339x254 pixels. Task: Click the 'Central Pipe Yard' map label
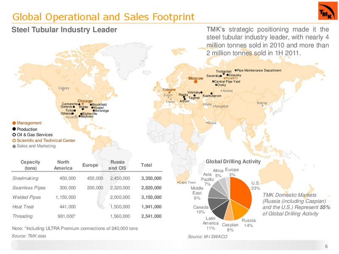tap(227, 82)
